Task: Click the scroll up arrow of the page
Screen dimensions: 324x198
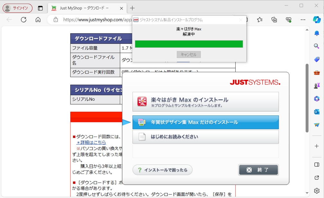Action: point(307,30)
